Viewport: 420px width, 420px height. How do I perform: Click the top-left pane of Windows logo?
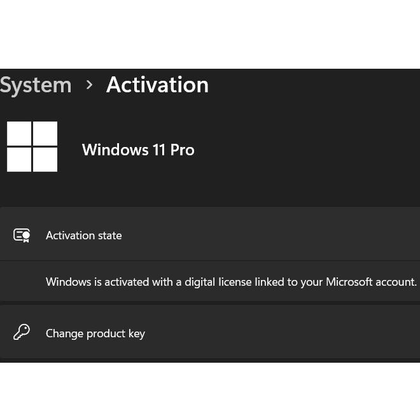[19, 134]
